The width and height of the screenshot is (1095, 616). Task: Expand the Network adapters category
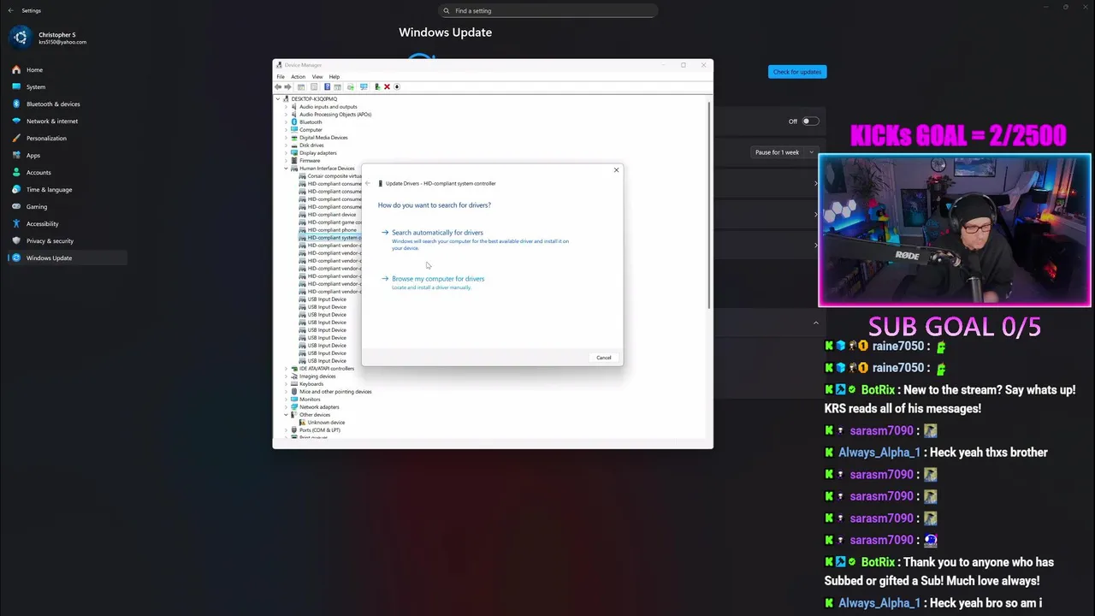tap(286, 407)
